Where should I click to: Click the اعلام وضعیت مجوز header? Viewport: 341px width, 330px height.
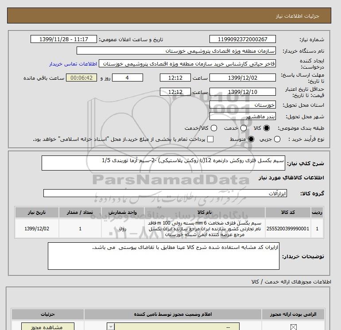(173, 314)
